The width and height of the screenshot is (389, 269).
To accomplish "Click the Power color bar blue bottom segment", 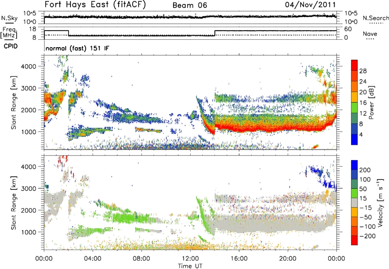I will 354,139.
